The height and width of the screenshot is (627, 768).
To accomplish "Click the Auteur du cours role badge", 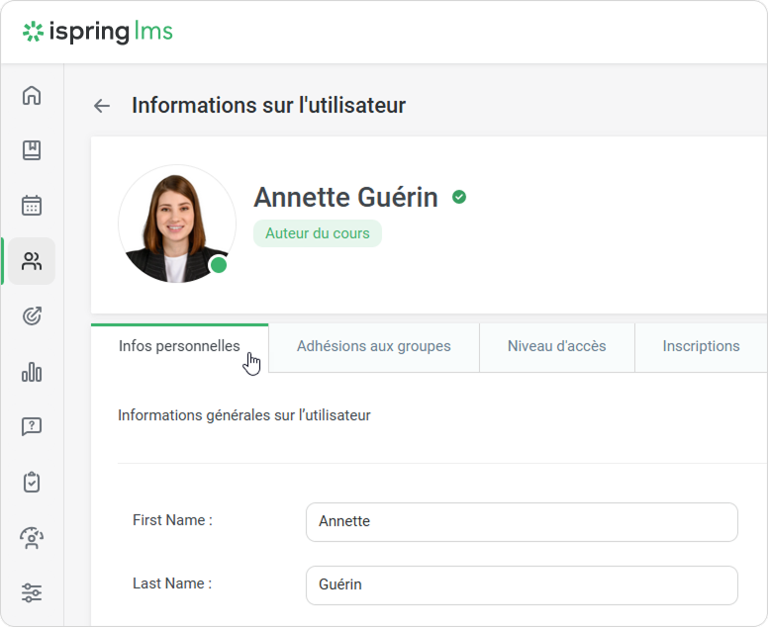I will point(317,233).
